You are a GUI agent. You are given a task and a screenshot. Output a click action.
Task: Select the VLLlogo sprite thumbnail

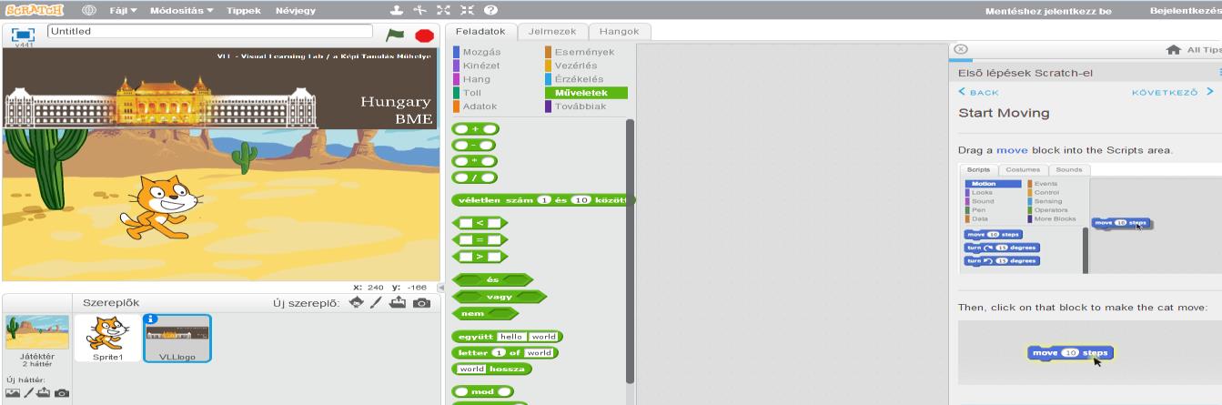(177, 338)
